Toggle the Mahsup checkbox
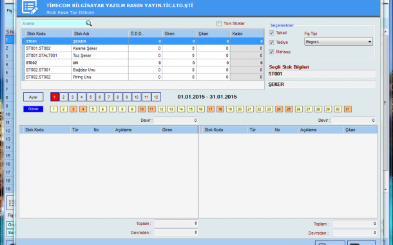Viewport: 393px width, 245px height. [x=271, y=52]
